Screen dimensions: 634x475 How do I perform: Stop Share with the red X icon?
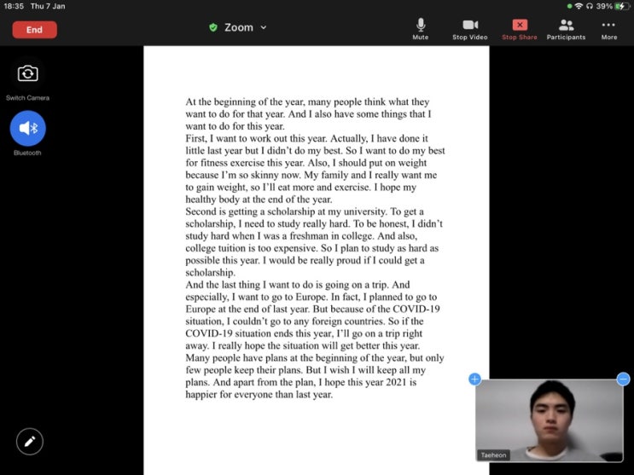pyautogui.click(x=520, y=29)
